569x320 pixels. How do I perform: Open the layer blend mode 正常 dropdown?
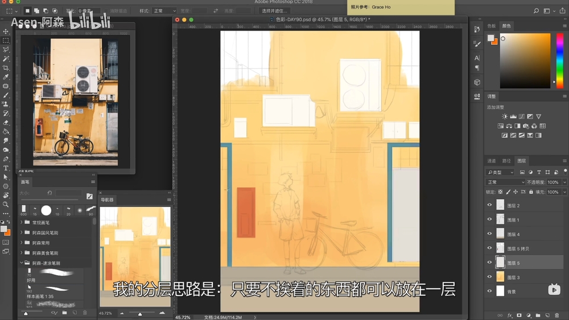point(504,182)
